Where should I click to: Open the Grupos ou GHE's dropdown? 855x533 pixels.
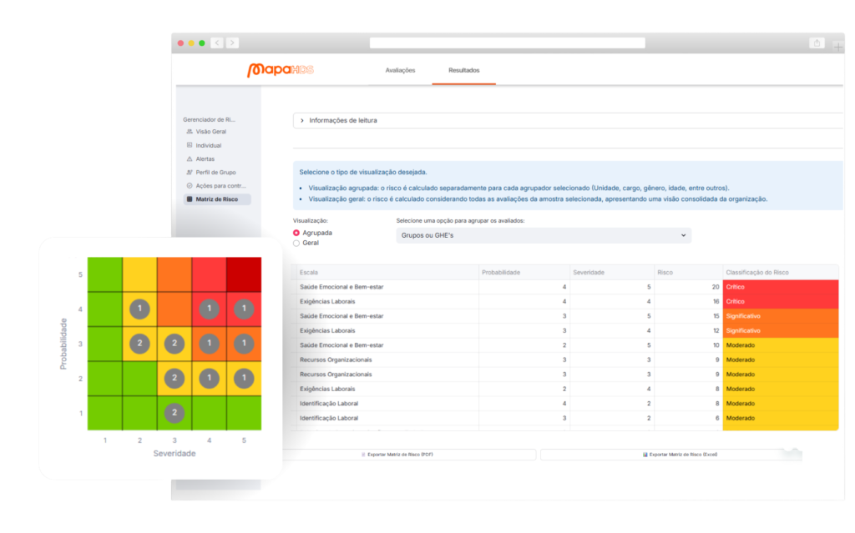543,236
